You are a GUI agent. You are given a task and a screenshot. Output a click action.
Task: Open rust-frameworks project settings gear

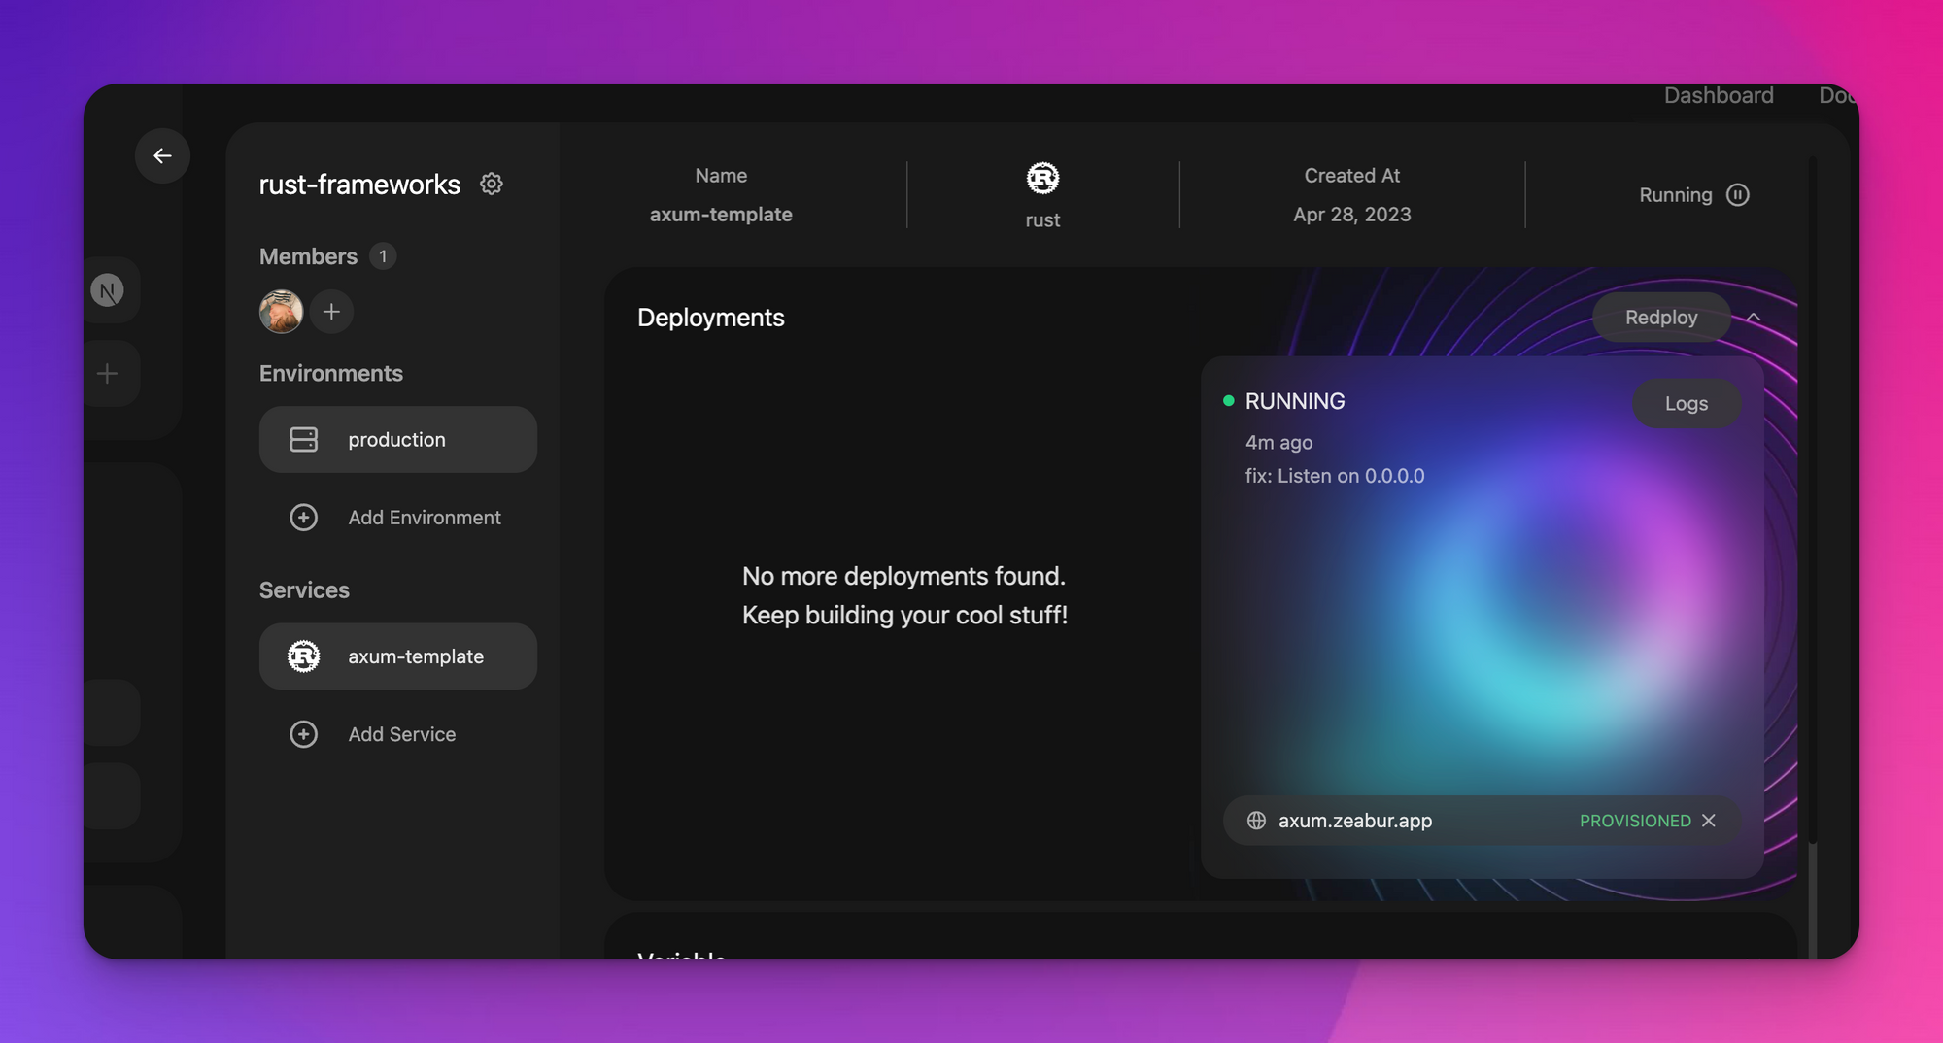(x=492, y=184)
